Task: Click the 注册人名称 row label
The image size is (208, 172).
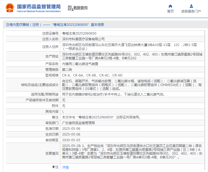Action: (x=50, y=39)
